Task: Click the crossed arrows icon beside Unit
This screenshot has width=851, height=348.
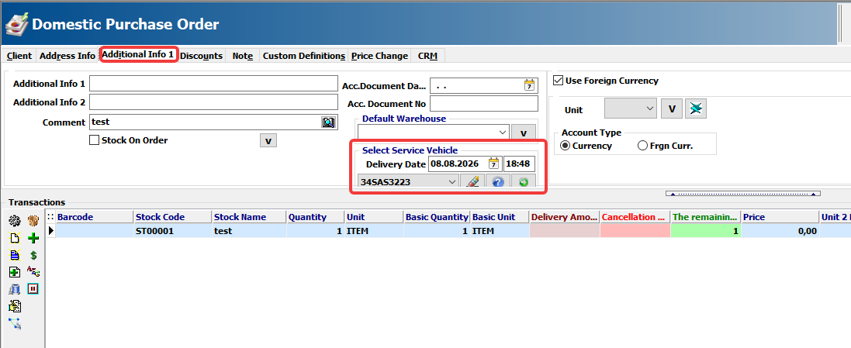Action: click(x=695, y=109)
